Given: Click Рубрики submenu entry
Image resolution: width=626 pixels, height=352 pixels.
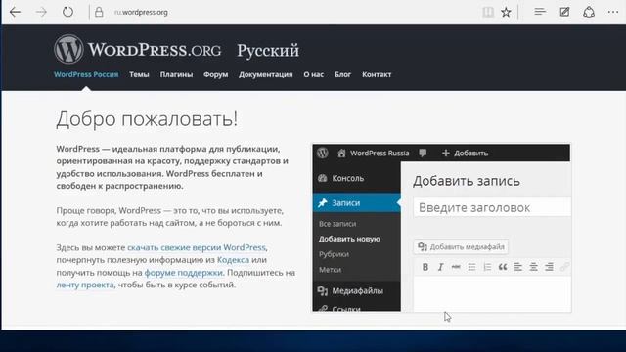Looking at the screenshot, I should [x=334, y=254].
